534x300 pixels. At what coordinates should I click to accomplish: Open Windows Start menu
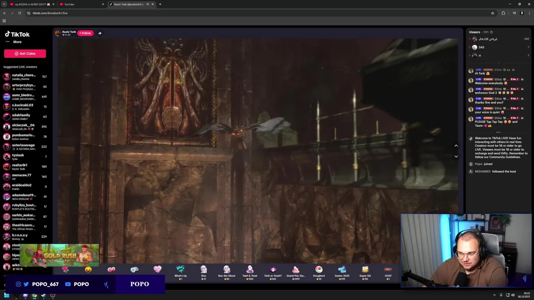7,295
